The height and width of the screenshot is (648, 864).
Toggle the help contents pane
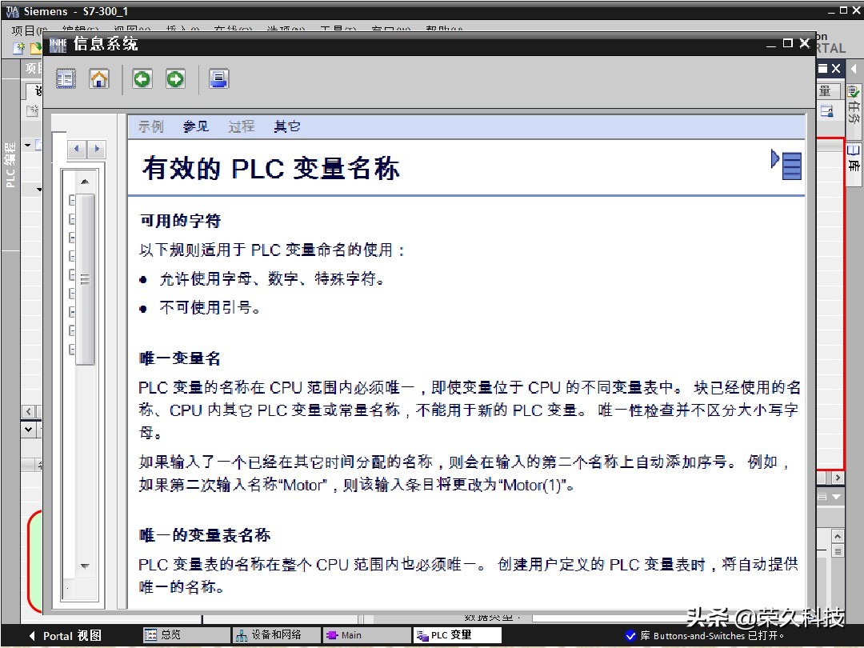66,78
